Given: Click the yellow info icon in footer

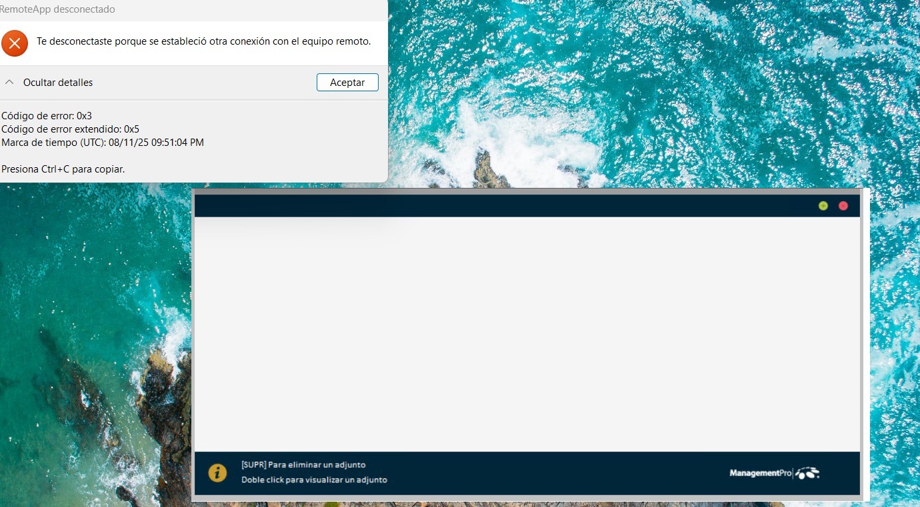Looking at the screenshot, I should pos(217,473).
